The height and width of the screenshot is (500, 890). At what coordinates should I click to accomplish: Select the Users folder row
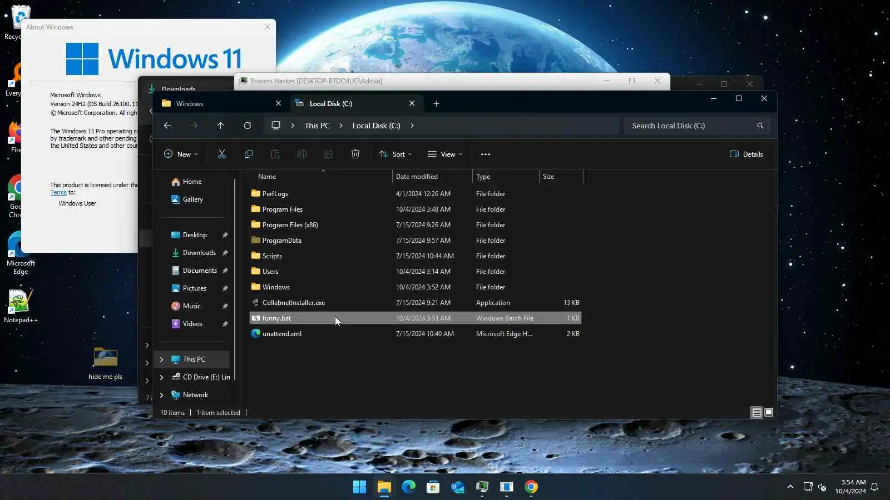pos(416,272)
